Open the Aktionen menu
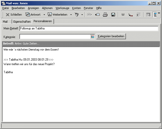This screenshot has width=162, height=129. coord(47,8)
